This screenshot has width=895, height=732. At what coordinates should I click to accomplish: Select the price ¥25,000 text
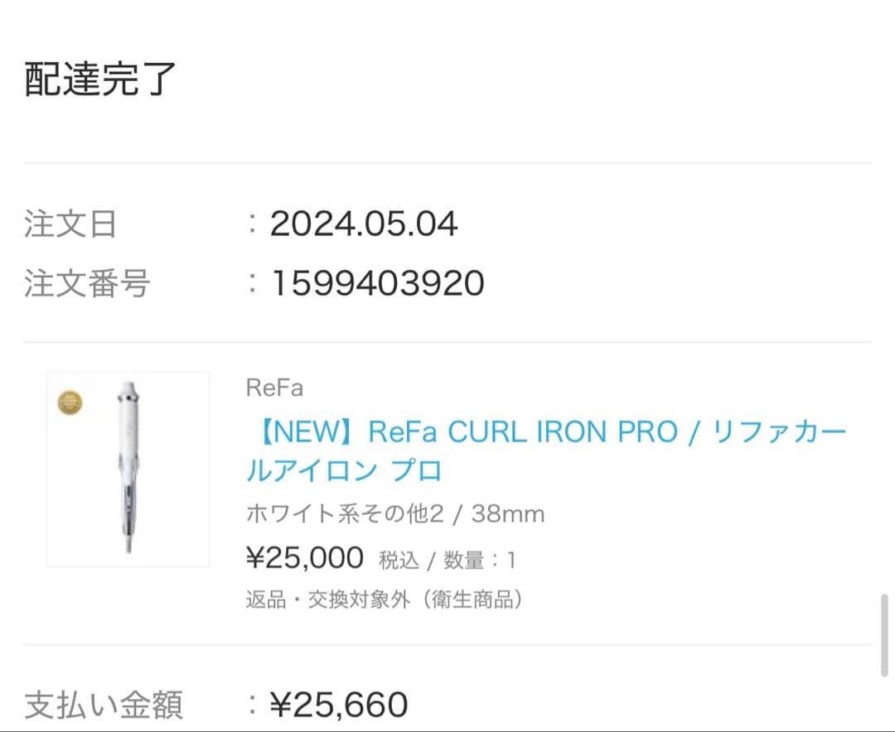tap(302, 557)
